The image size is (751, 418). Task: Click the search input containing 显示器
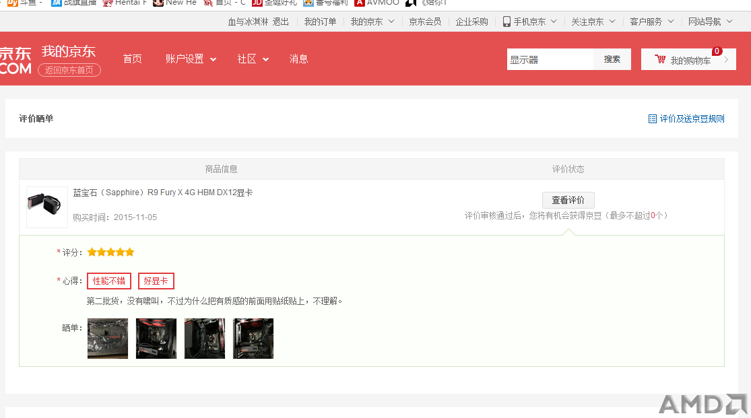click(550, 59)
